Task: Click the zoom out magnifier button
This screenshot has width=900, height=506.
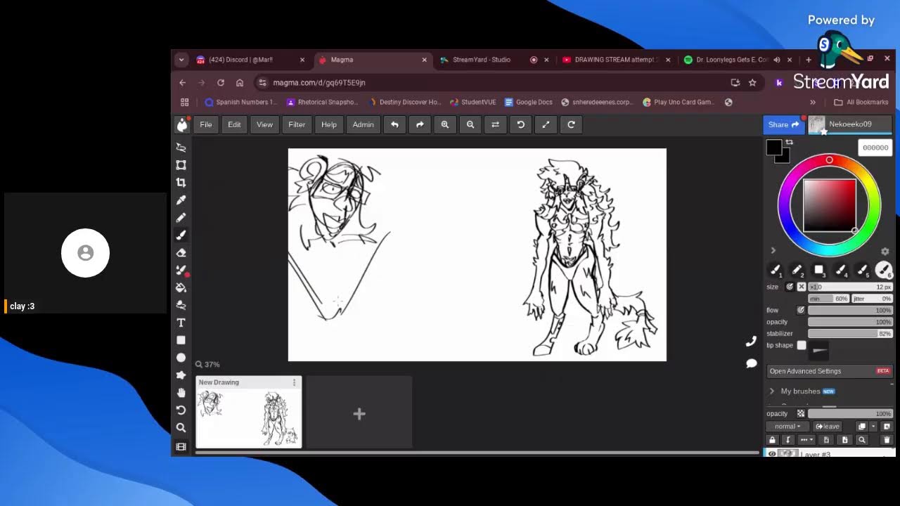Action: coord(470,124)
